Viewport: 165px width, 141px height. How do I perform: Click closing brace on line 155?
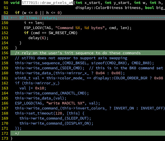click(x=16, y=48)
